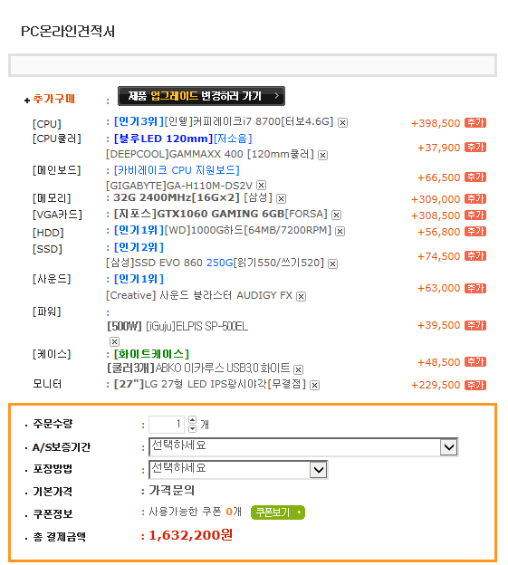508x565 pixels.
Task: Open the 포장방법 dropdown
Action: click(238, 470)
